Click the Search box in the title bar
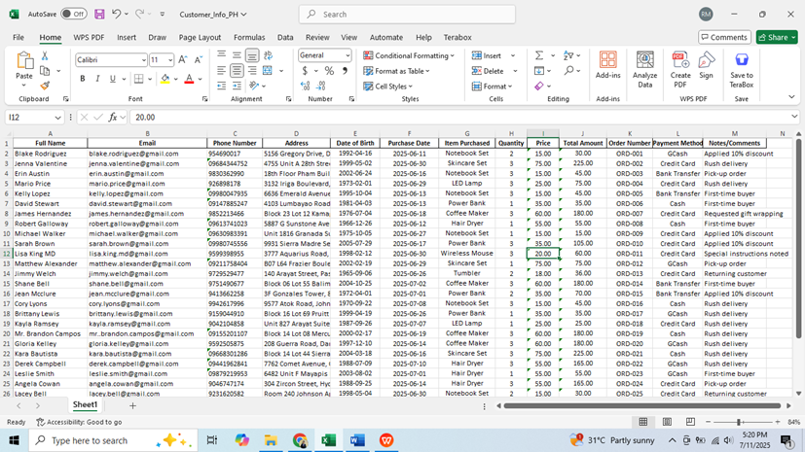Screen dimensions: 805x452 click(407, 15)
